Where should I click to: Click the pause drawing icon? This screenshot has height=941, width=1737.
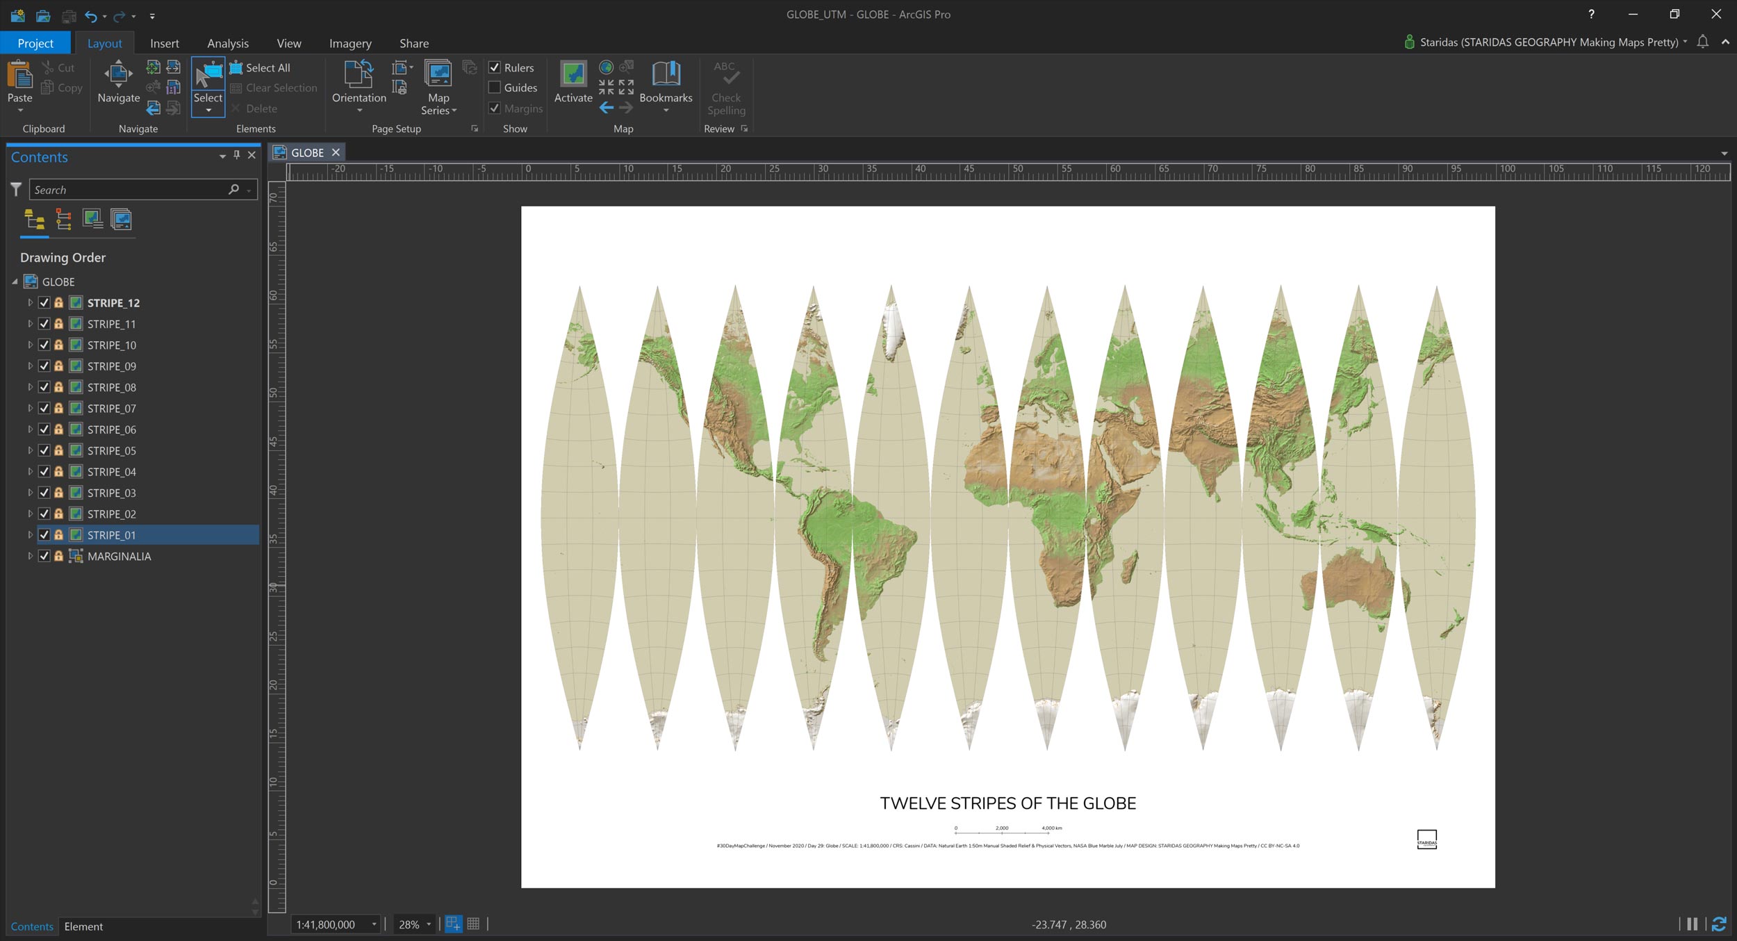1692,924
